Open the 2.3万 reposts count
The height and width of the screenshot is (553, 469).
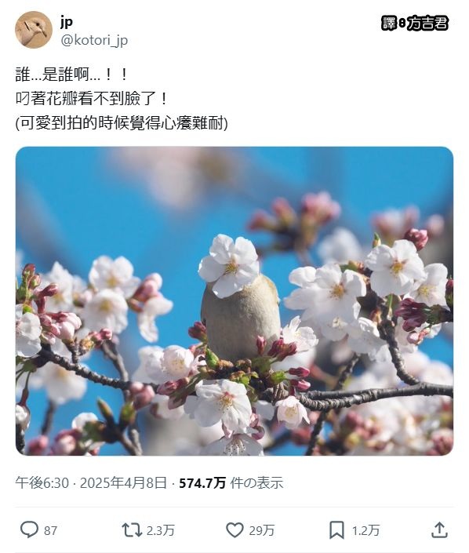[161, 530]
